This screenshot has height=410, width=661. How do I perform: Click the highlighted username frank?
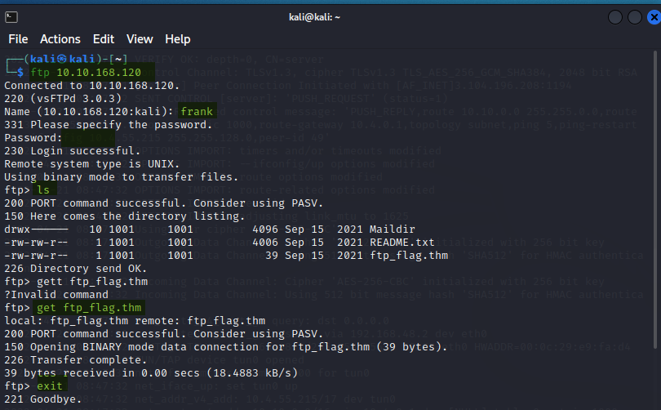(x=197, y=111)
